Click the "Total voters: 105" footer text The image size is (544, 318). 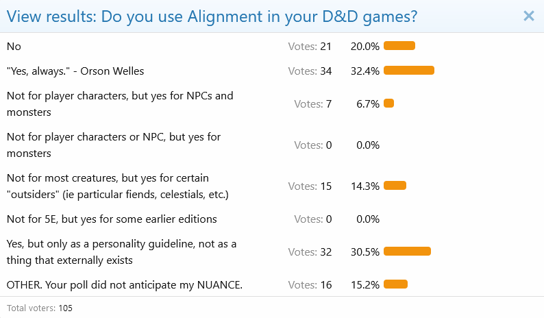tap(39, 308)
